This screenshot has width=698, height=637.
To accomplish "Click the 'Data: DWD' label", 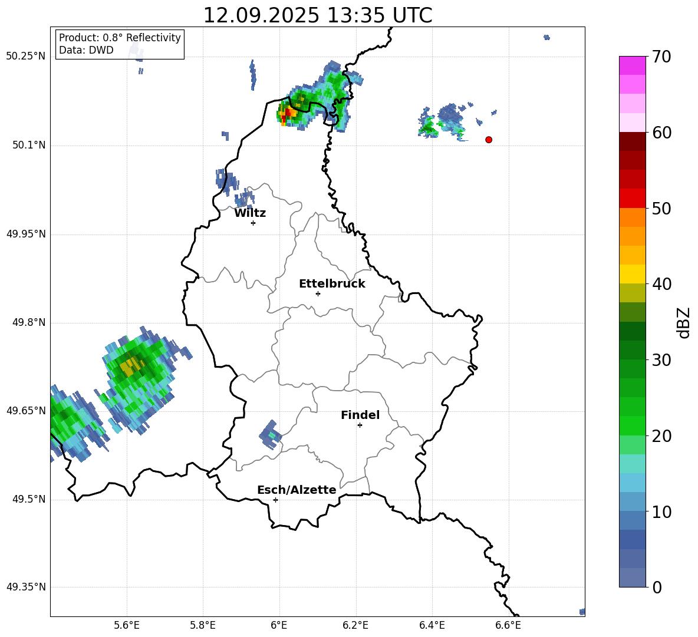I will point(86,50).
